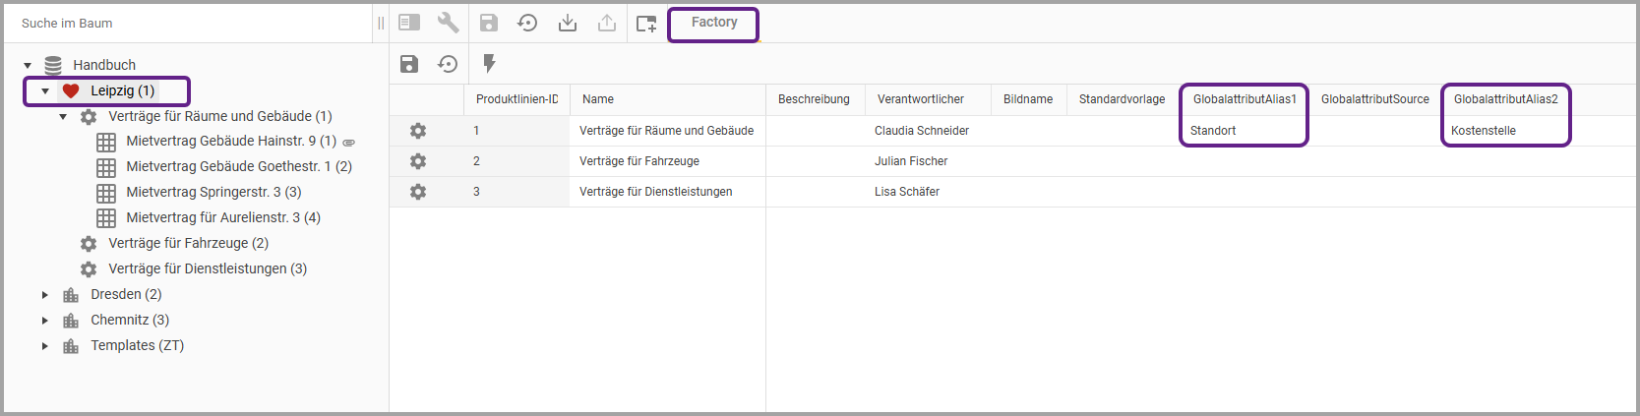Expand the Chemnitz tree node
Image resolution: width=1640 pixels, height=416 pixels.
(45, 320)
